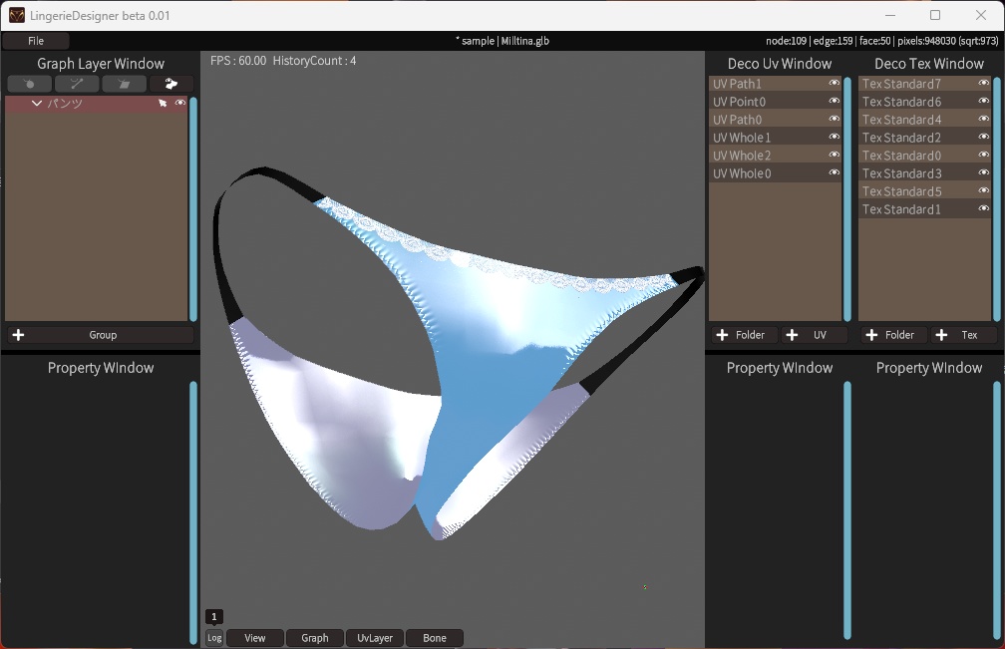Toggle visibility of UV Whole2
Screen dimensions: 1005x649
tap(834, 155)
